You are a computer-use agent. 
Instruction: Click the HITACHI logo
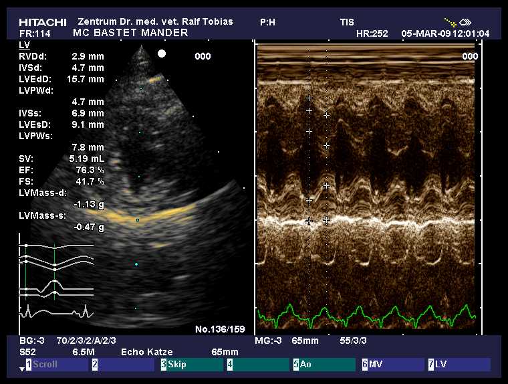point(43,22)
